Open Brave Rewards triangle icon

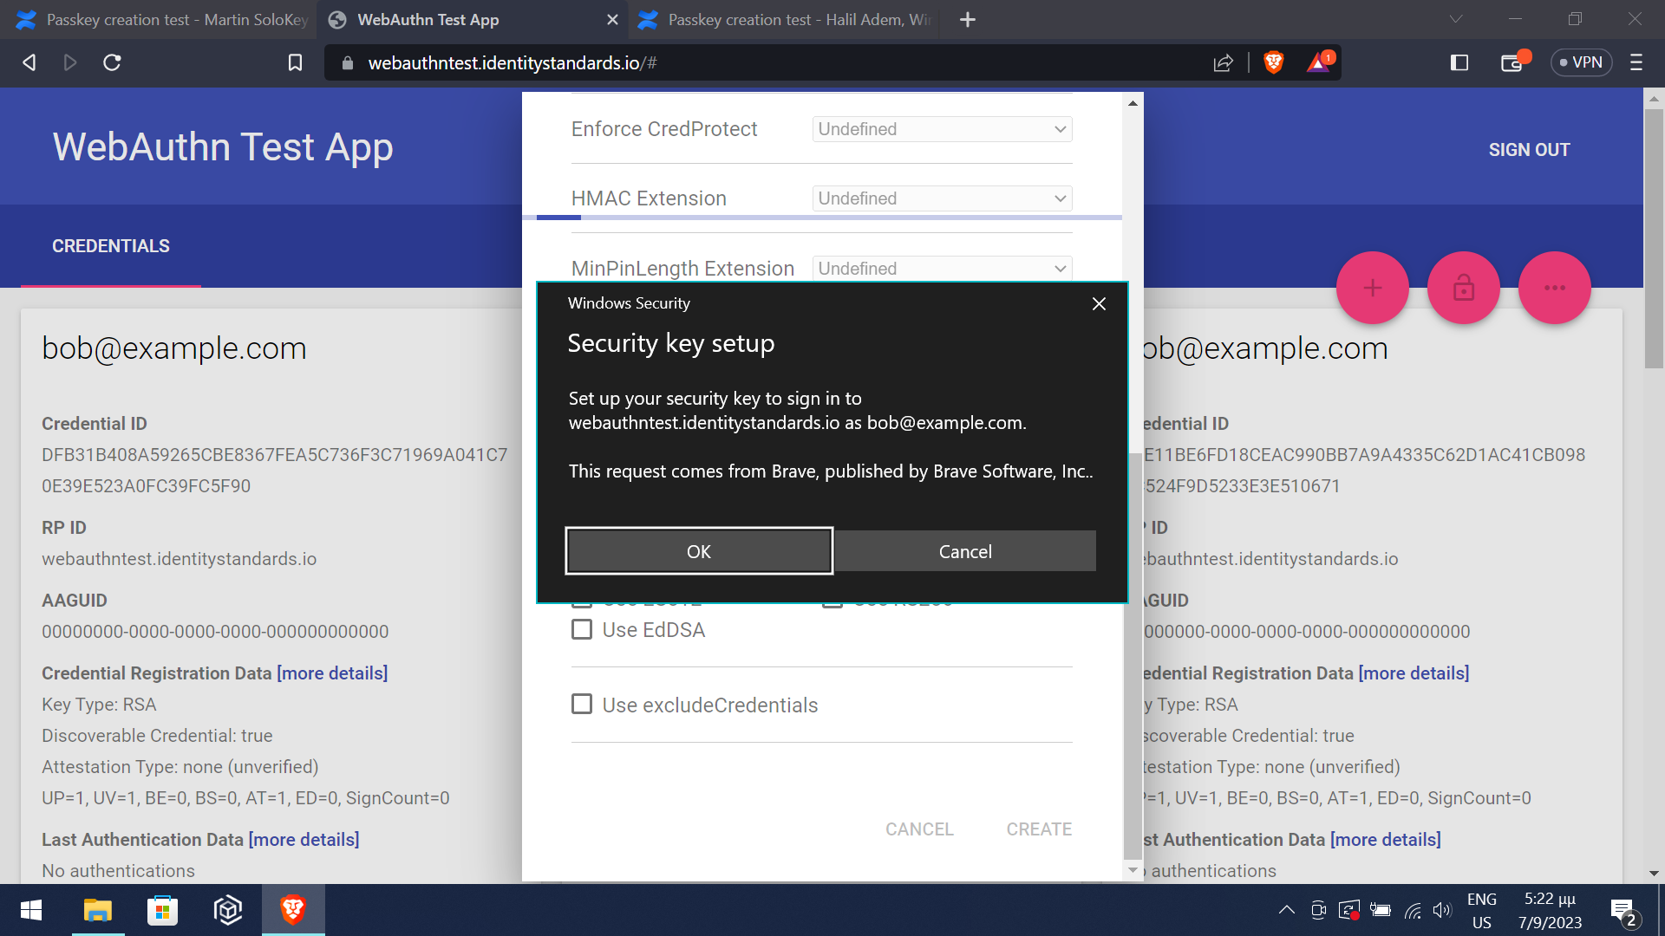click(1320, 62)
